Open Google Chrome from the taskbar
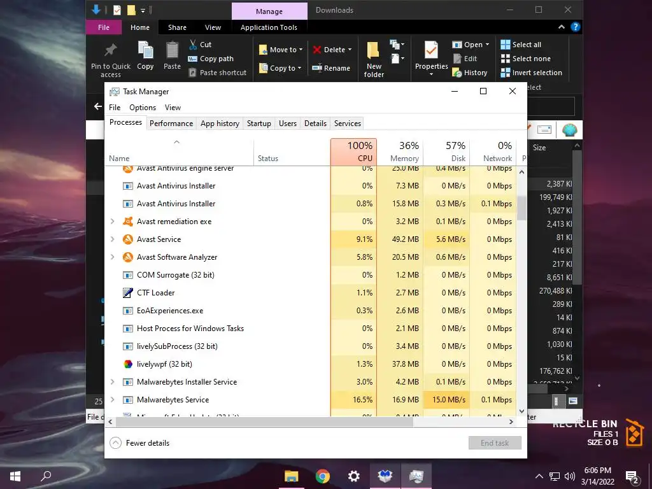Image resolution: width=652 pixels, height=489 pixels. [x=323, y=476]
